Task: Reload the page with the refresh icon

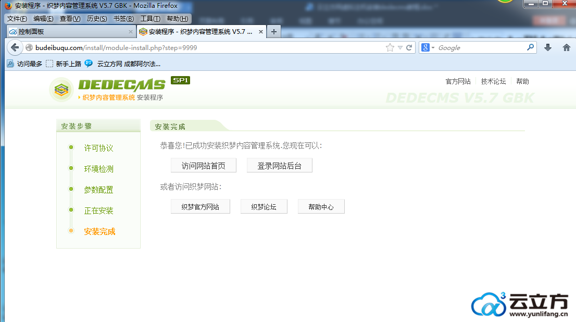Action: pyautogui.click(x=409, y=47)
